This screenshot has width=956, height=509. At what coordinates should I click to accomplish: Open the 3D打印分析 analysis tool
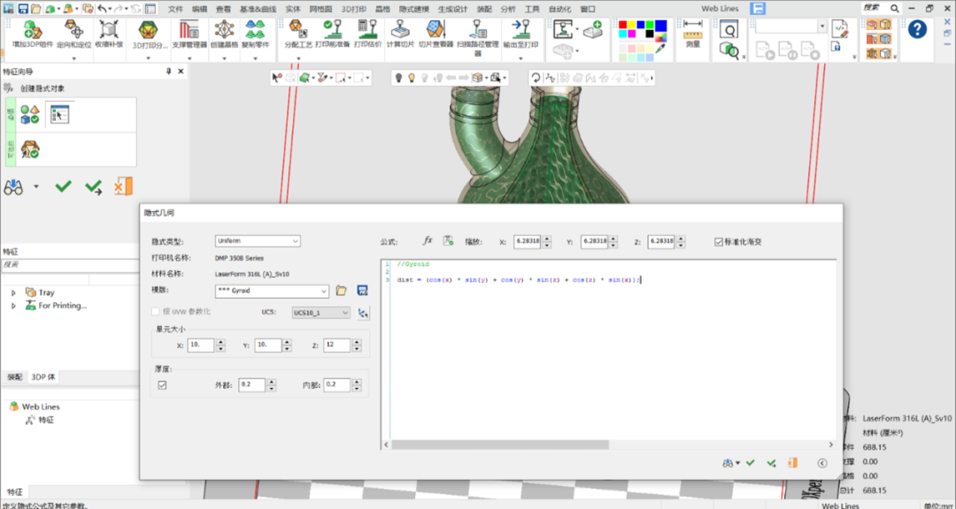point(148,29)
